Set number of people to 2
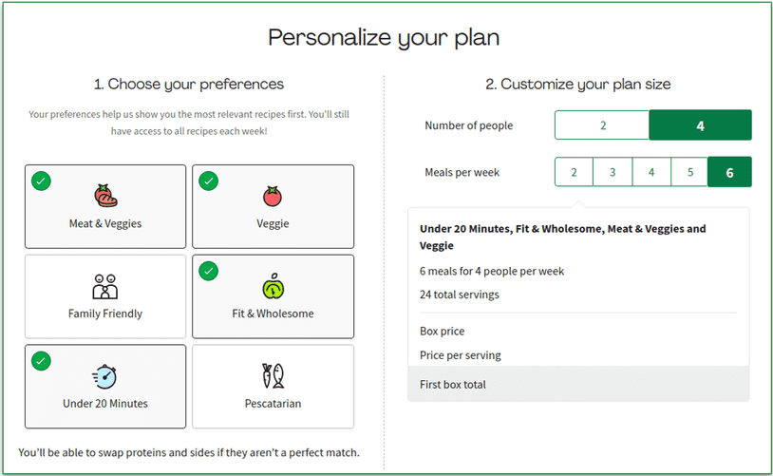This screenshot has height=476, width=773. pos(602,125)
